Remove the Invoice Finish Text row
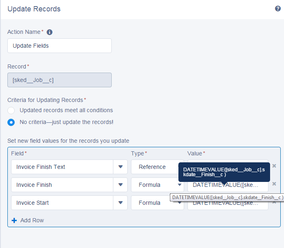 pos(274,166)
